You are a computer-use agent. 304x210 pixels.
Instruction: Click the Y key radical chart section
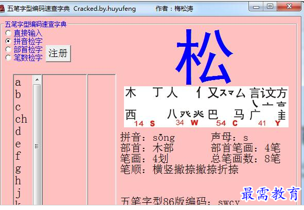click(269, 106)
